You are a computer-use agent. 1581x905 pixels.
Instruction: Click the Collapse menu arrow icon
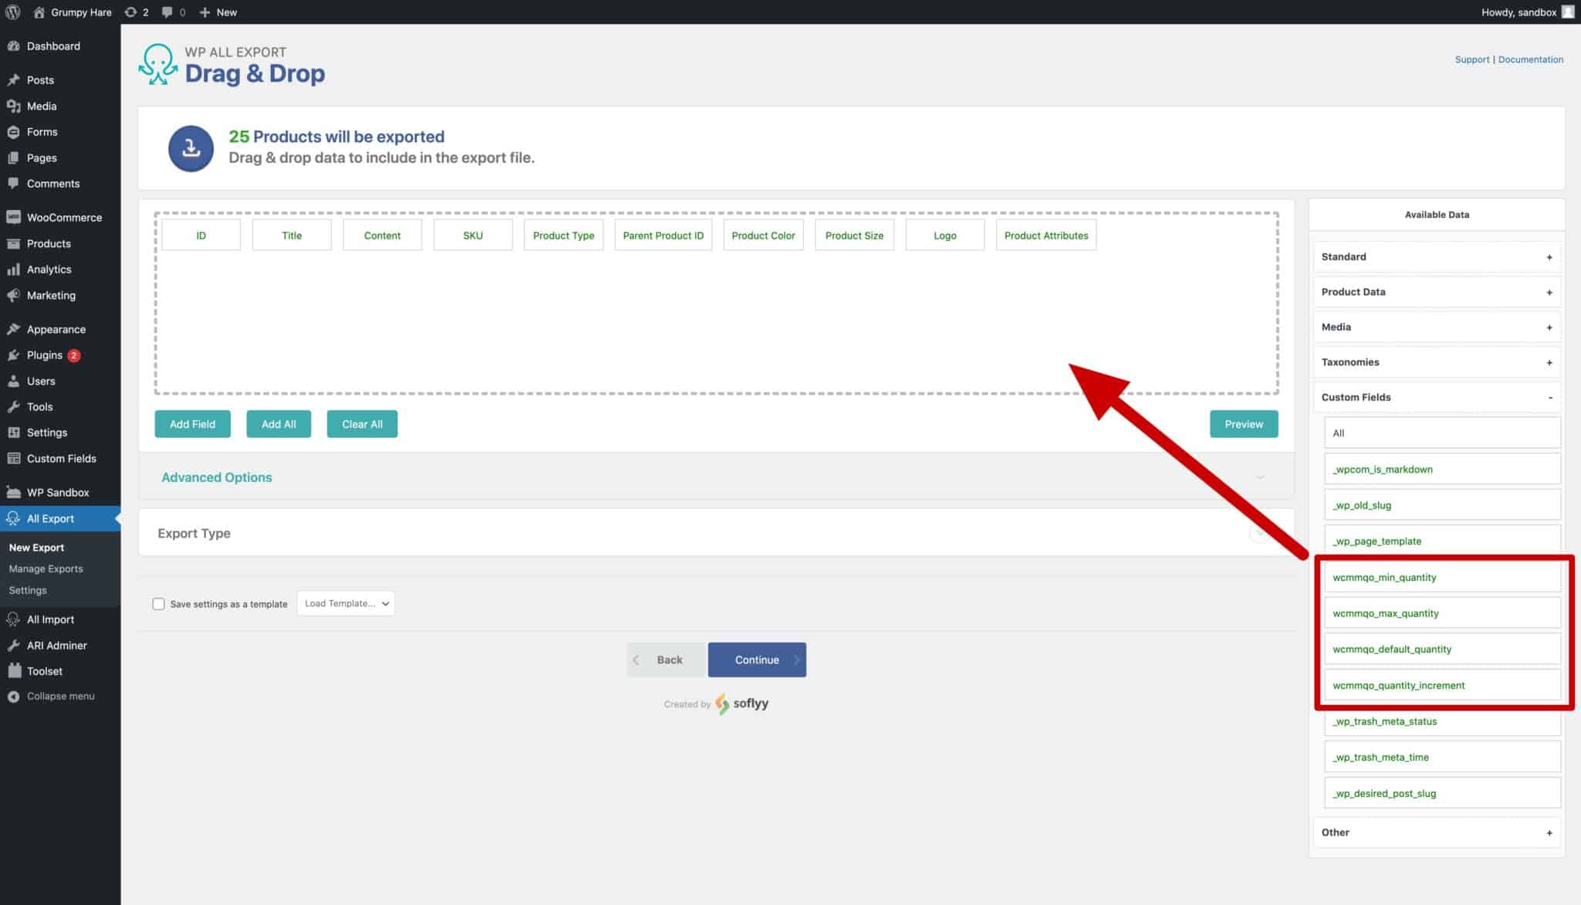coord(14,696)
